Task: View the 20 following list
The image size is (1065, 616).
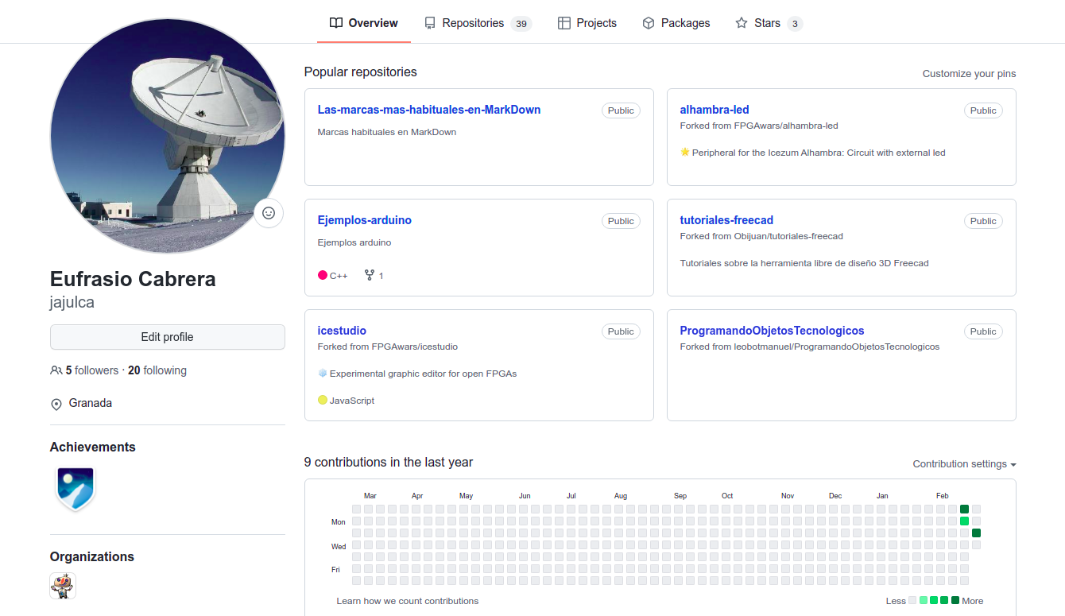Action: point(157,370)
